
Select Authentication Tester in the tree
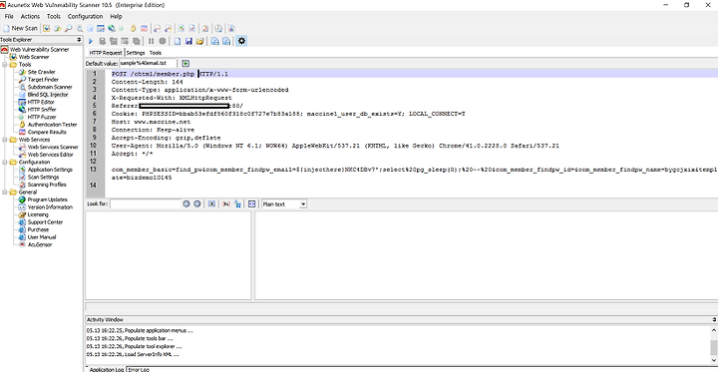tap(52, 125)
